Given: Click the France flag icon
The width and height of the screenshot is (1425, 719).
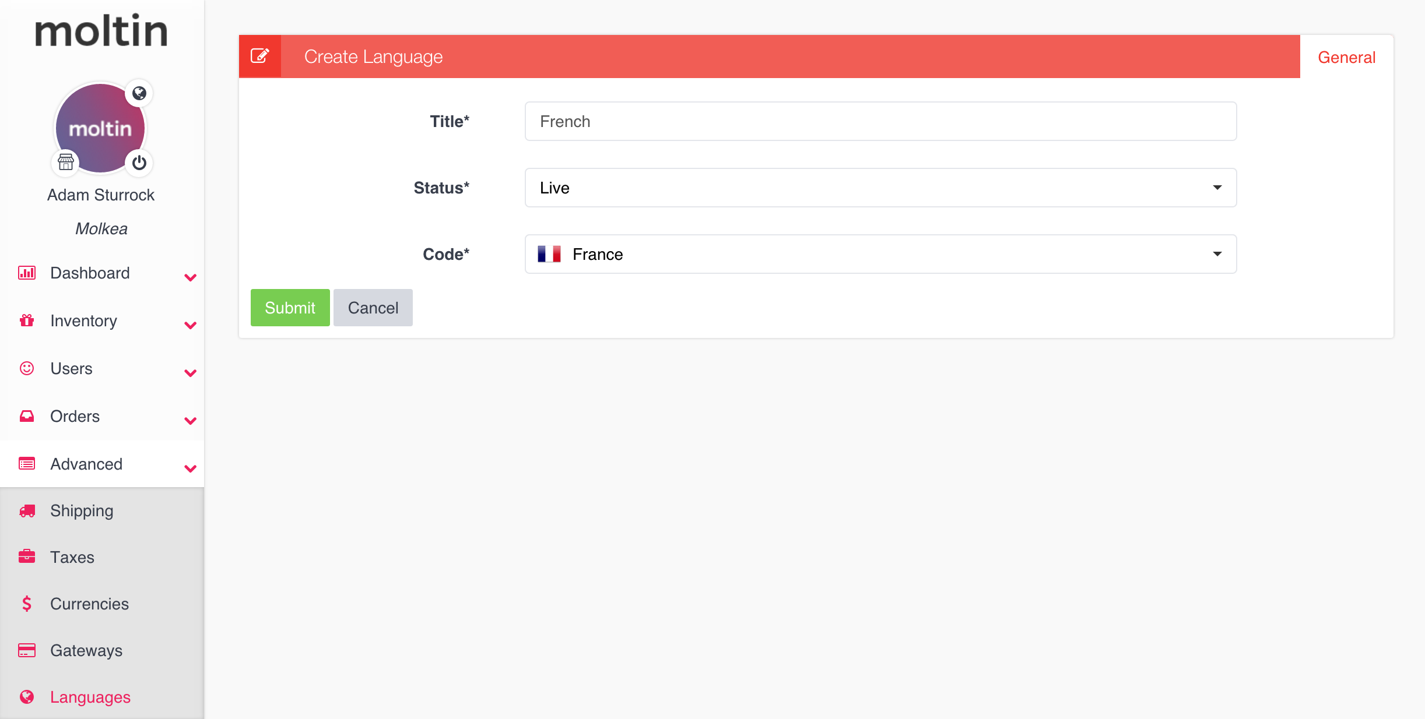Looking at the screenshot, I should (549, 254).
